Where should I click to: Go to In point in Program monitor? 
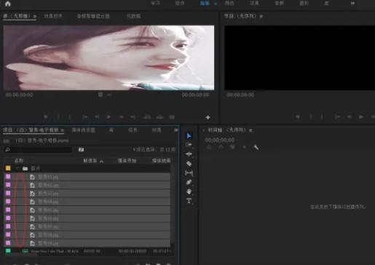337,117
